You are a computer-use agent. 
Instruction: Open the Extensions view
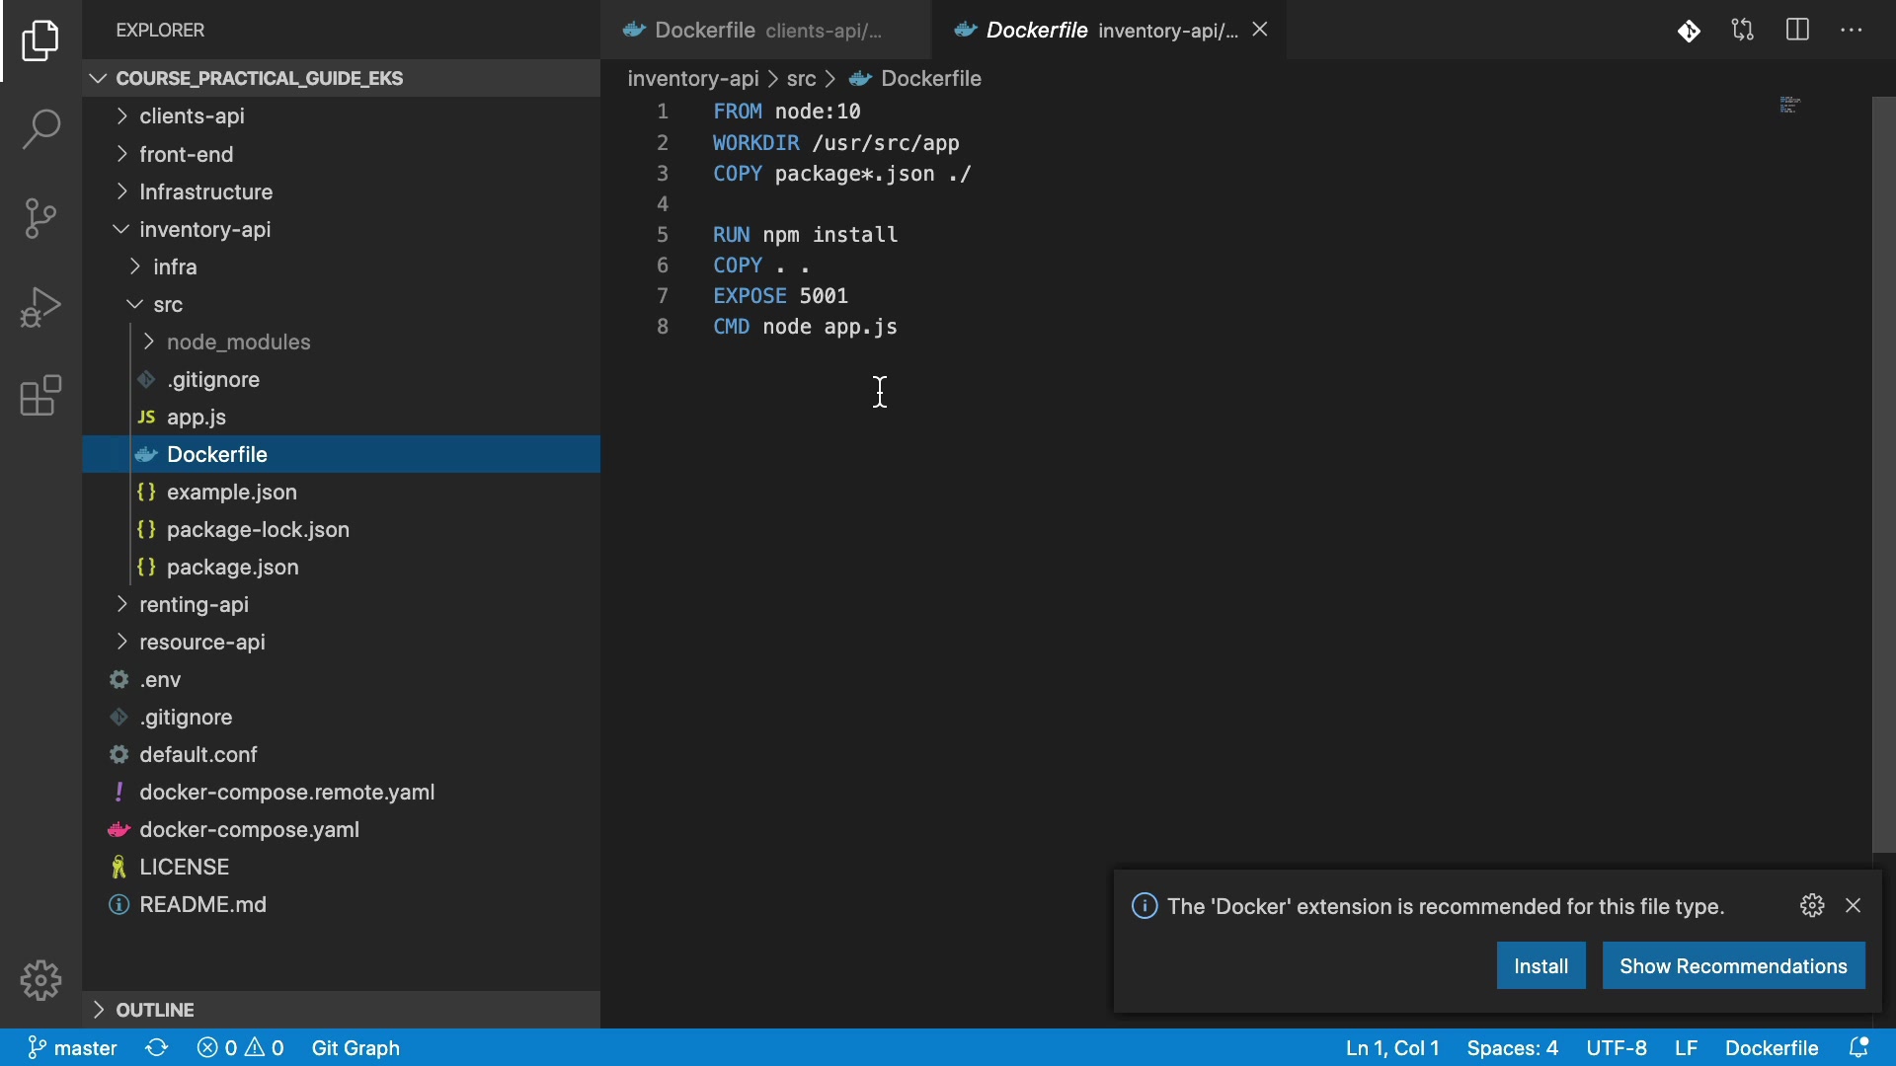[x=40, y=396]
